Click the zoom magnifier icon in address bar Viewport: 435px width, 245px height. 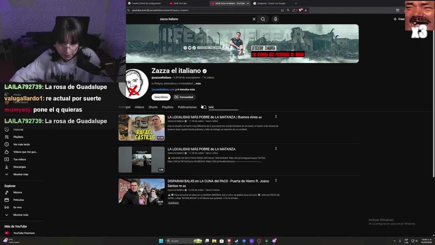click(288, 10)
